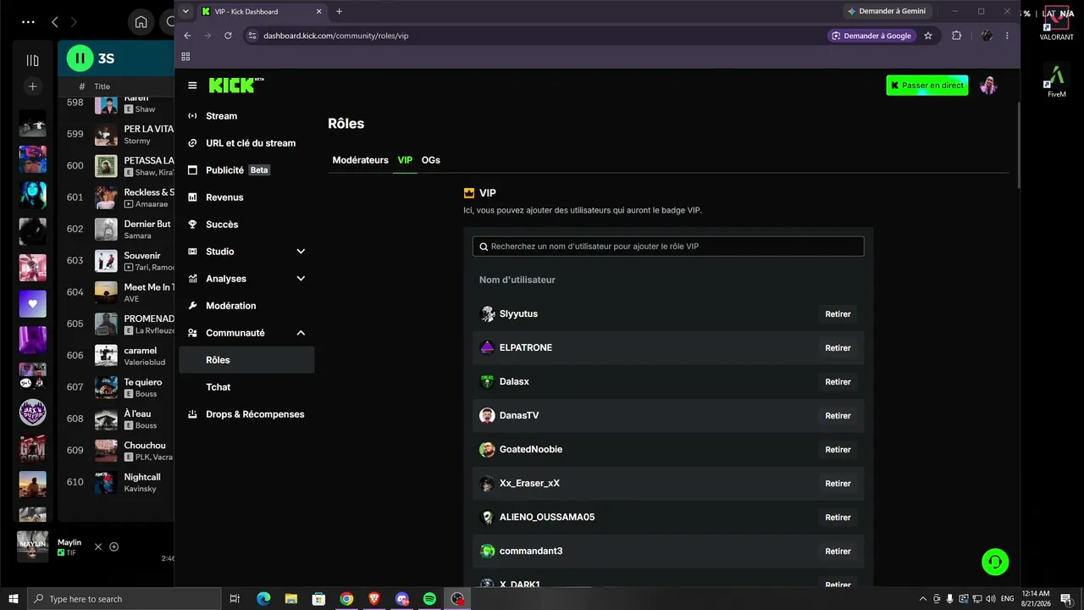Open the FiveM desktop shortcut

coord(1056,80)
